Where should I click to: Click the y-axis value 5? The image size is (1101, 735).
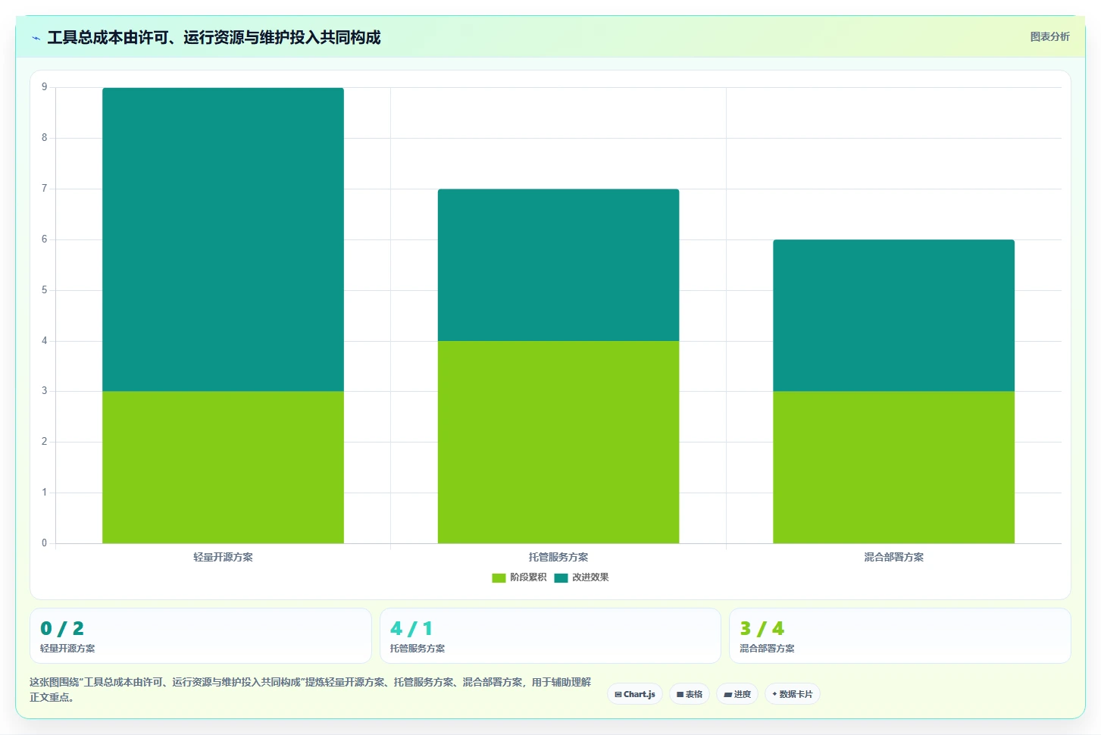[x=44, y=290]
